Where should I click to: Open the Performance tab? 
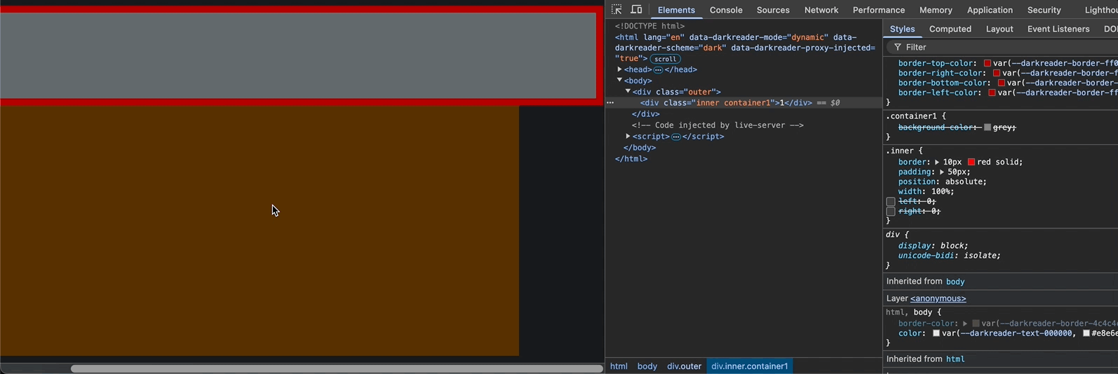(x=879, y=10)
